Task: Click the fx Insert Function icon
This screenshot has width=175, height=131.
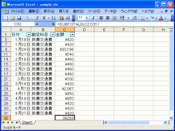Action: pyautogui.click(x=53, y=24)
